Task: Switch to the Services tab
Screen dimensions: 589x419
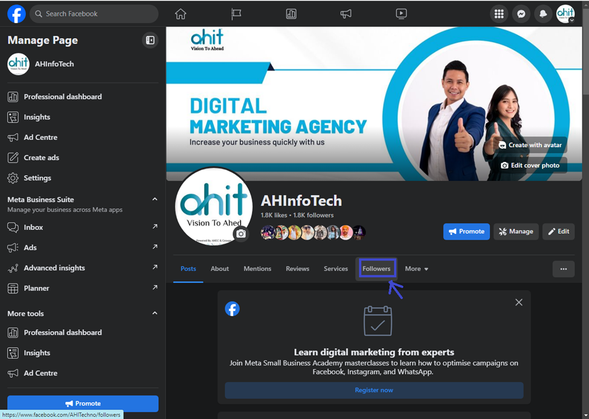Action: 336,269
